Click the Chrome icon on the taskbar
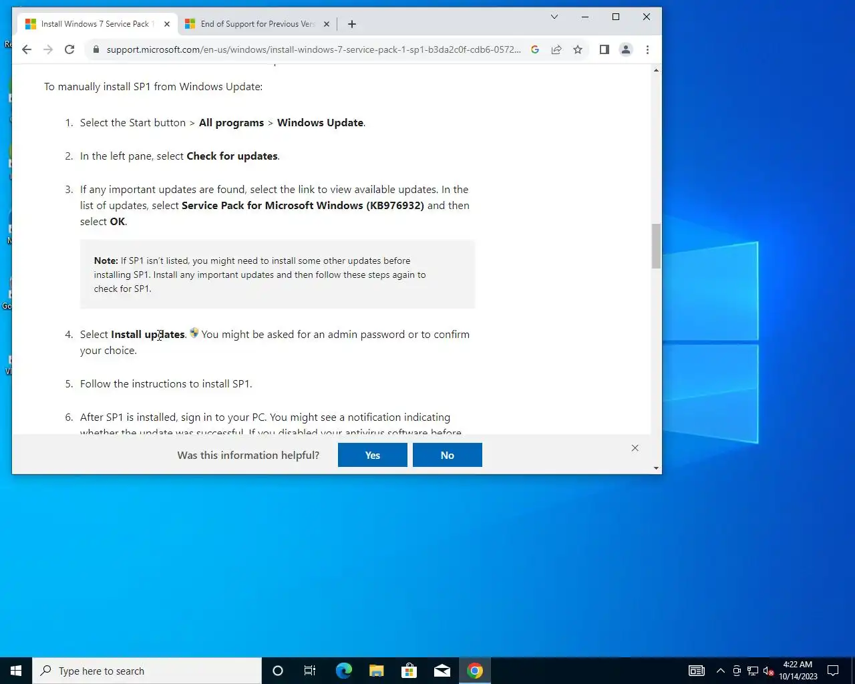This screenshot has height=684, width=855. pyautogui.click(x=475, y=671)
